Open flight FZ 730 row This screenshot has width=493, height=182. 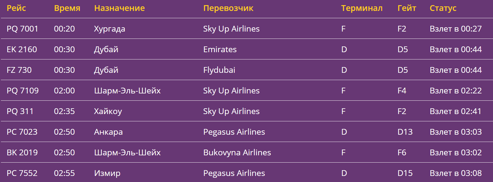point(19,70)
